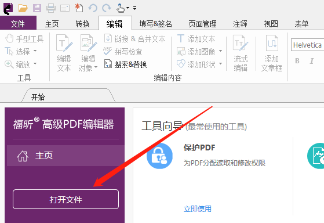Click the 缩放 zoom magnifier icon
Image resolution: width=324 pixels, height=223 pixels.
pyautogui.click(x=9, y=64)
